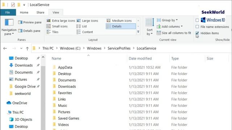Viewport: 232px width, 130px height.
Task: Click Windows (C:) in address path
Action: click(70, 48)
